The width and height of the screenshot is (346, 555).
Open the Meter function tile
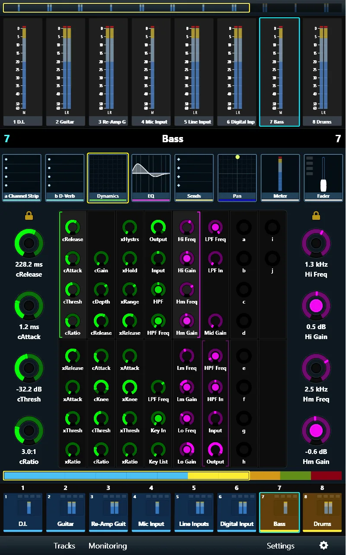(x=280, y=178)
